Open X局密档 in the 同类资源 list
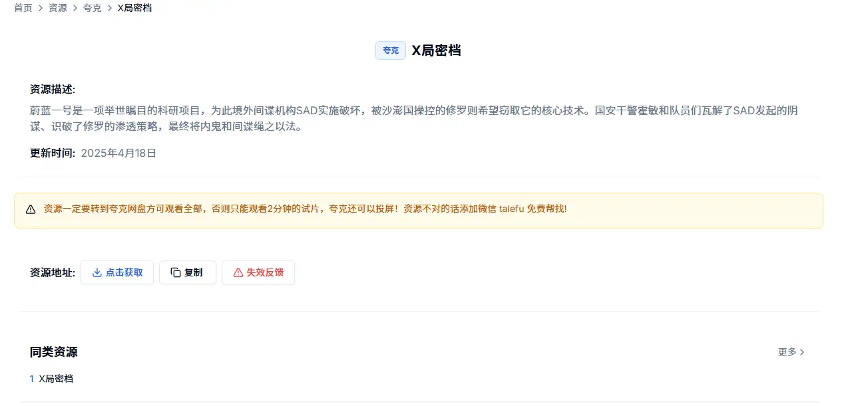This screenshot has width=848, height=406. [56, 379]
